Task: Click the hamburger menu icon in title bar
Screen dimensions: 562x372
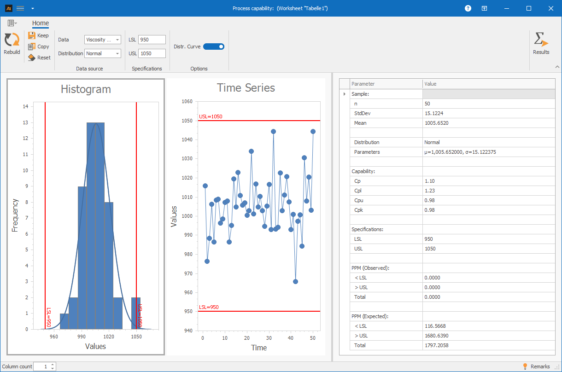Action: (20, 8)
